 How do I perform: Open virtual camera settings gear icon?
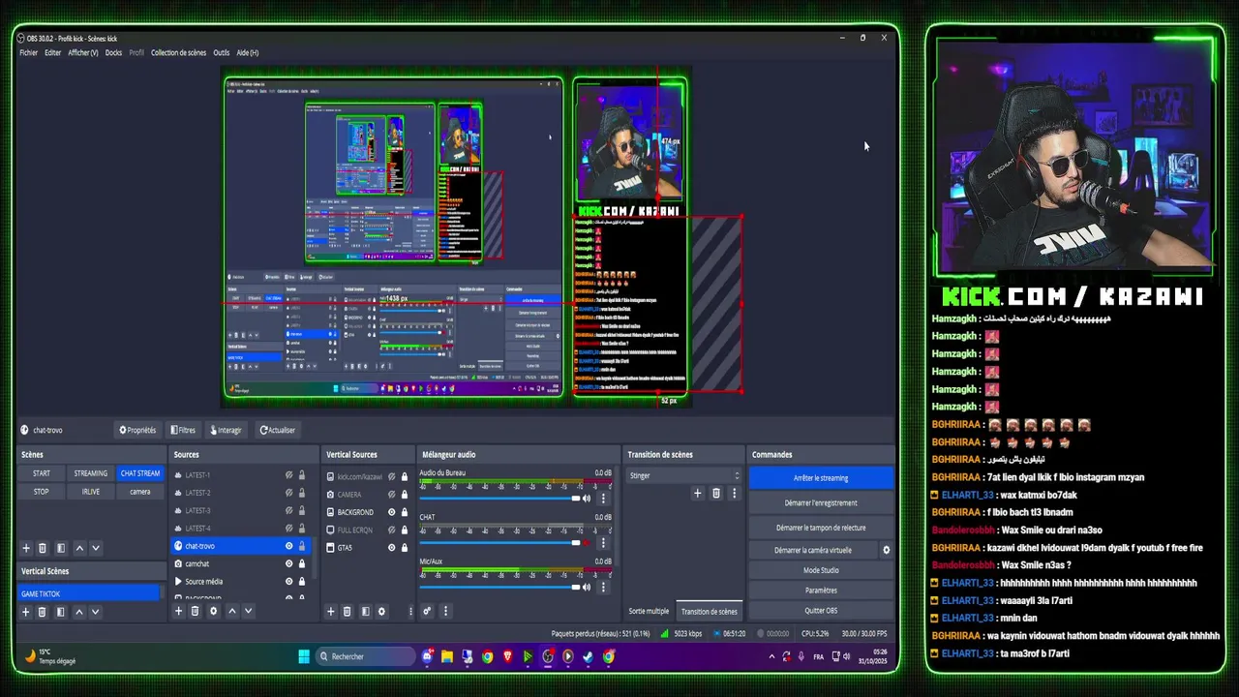[x=886, y=550]
